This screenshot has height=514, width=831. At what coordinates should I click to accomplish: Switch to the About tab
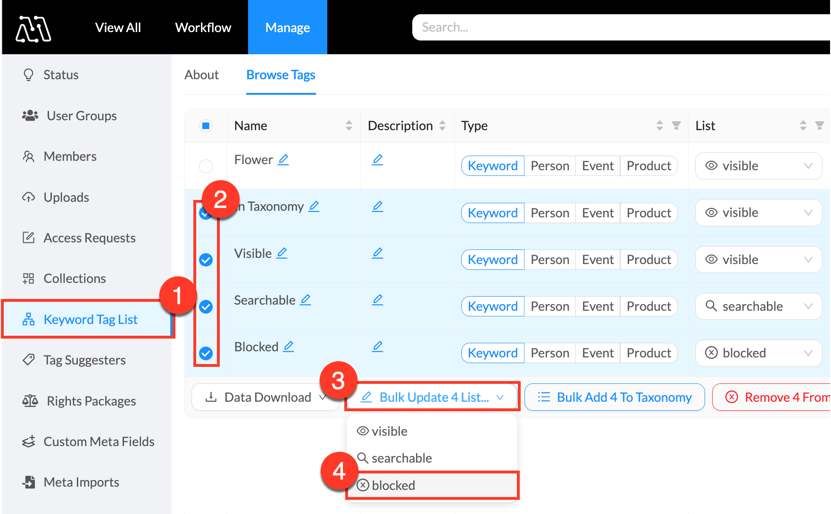(201, 75)
